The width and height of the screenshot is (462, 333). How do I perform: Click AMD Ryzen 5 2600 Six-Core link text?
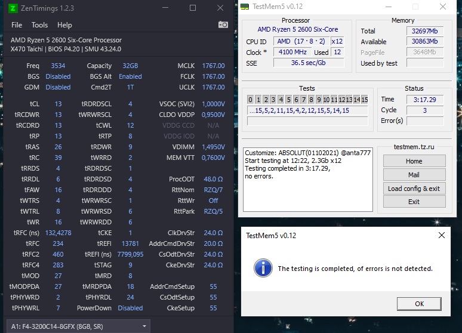click(298, 29)
